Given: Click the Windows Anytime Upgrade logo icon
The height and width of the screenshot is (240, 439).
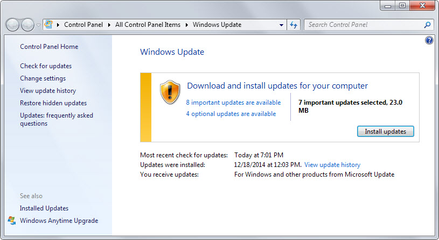Looking at the screenshot, I should pyautogui.click(x=12, y=221).
